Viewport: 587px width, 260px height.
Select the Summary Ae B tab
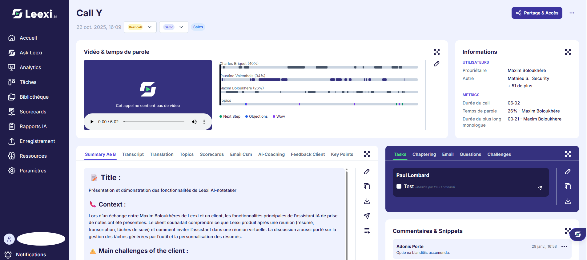100,154
